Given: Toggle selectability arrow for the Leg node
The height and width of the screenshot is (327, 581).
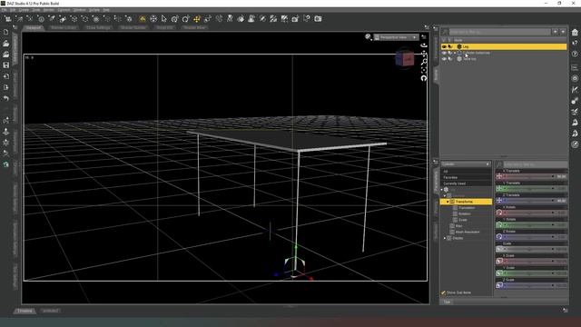Looking at the screenshot, I should [x=450, y=46].
